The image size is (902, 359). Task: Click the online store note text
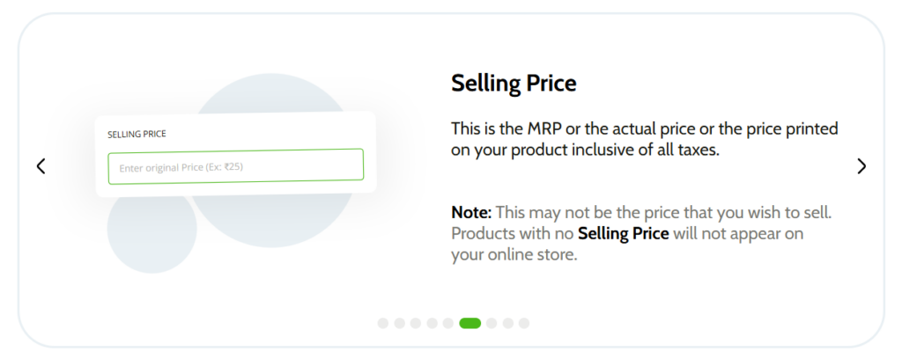tap(641, 234)
